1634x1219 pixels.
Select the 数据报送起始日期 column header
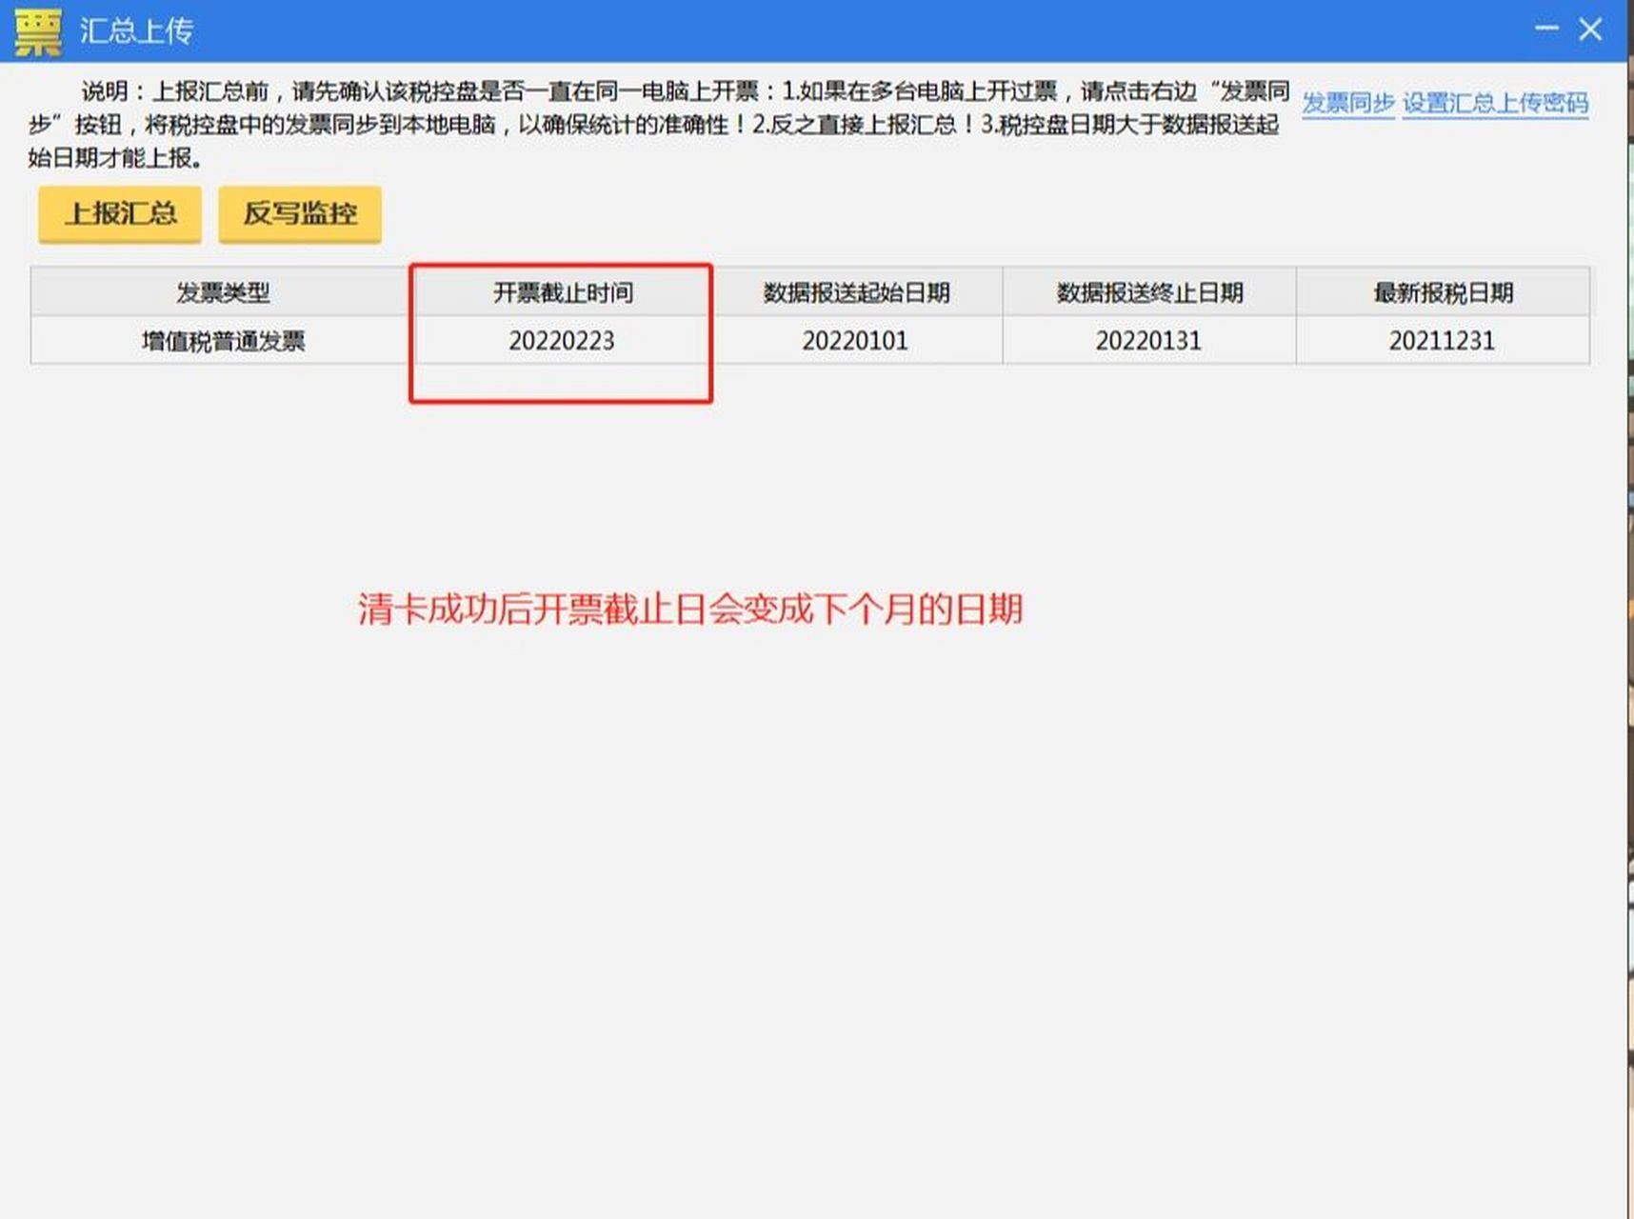[x=856, y=292]
